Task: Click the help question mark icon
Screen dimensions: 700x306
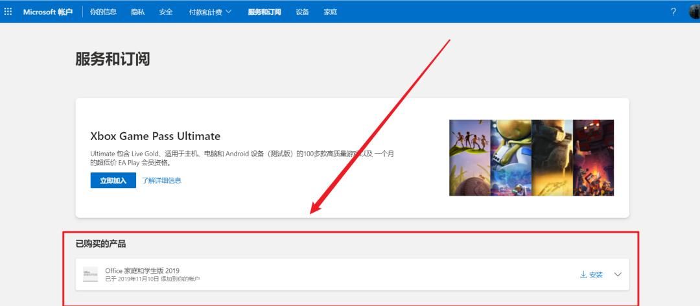Action: (673, 12)
